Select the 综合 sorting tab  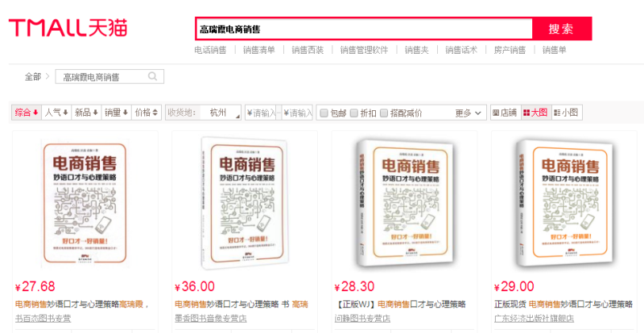click(x=27, y=113)
